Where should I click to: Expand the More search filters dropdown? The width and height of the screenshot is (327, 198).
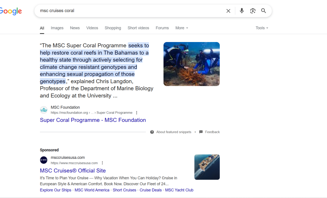click(x=182, y=28)
